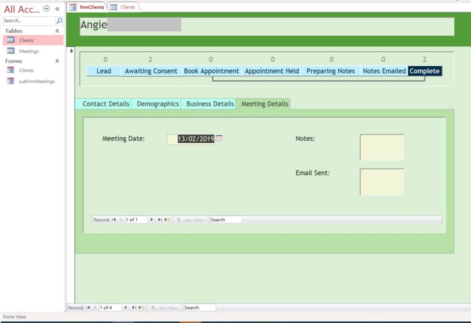Click the Notes Emailed status button
Viewport: 471px width, 323px height.
click(x=384, y=71)
